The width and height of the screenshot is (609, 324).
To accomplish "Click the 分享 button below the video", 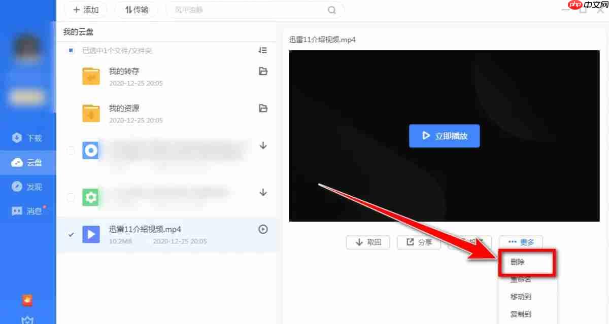I will 418,242.
